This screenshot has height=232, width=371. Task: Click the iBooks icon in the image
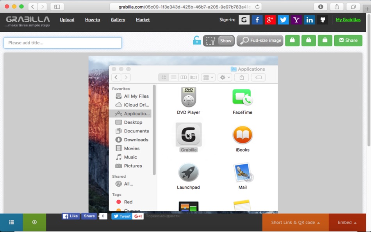243,135
